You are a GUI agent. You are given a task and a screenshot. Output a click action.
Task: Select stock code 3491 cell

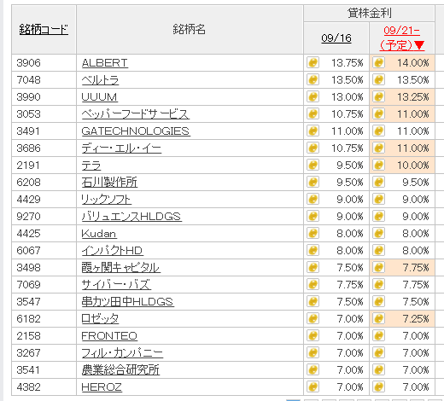[x=44, y=131]
